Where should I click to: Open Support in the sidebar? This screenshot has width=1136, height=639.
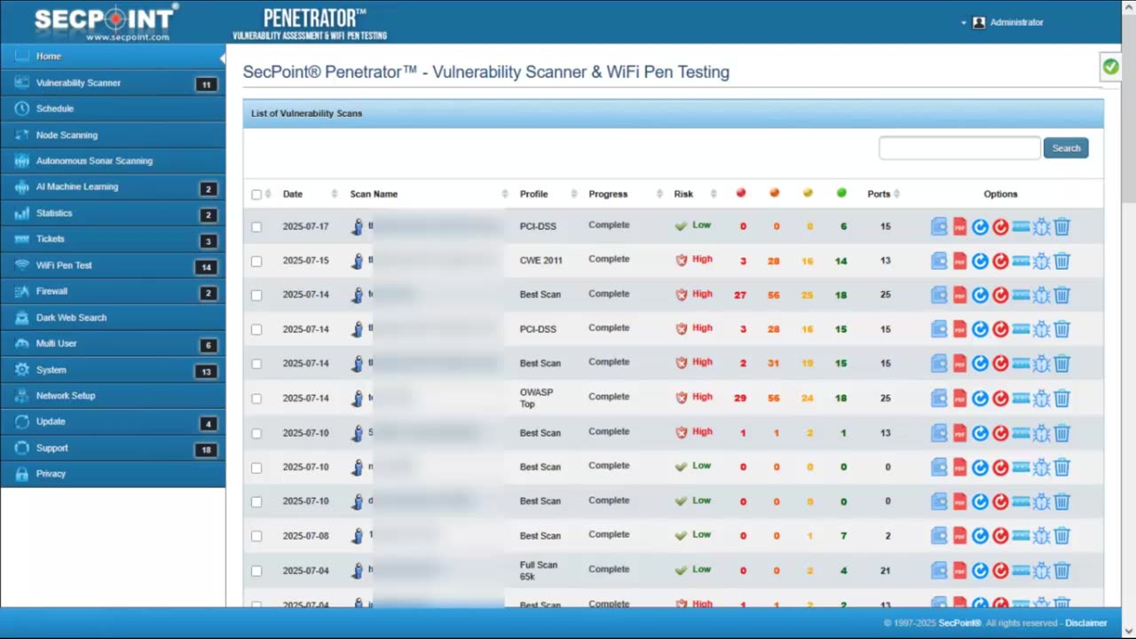tap(113, 448)
